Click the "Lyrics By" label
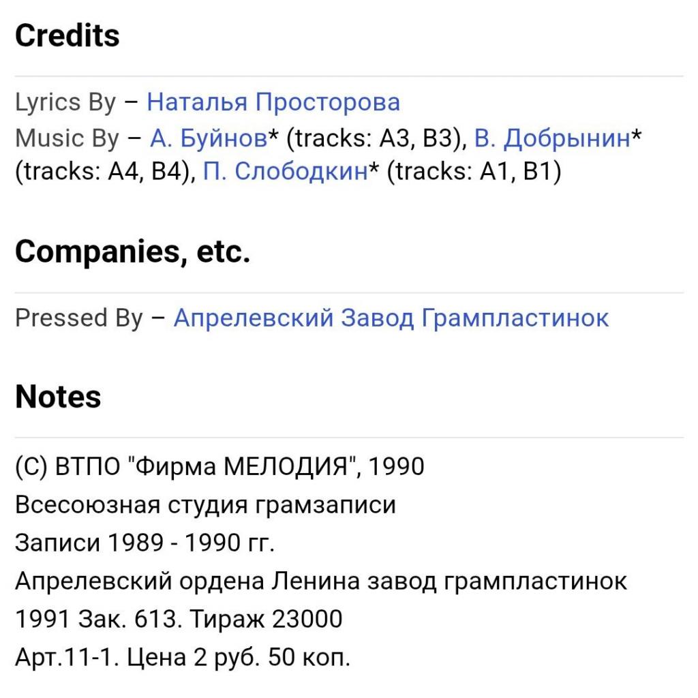Screen dimensions: 698x698 65,102
